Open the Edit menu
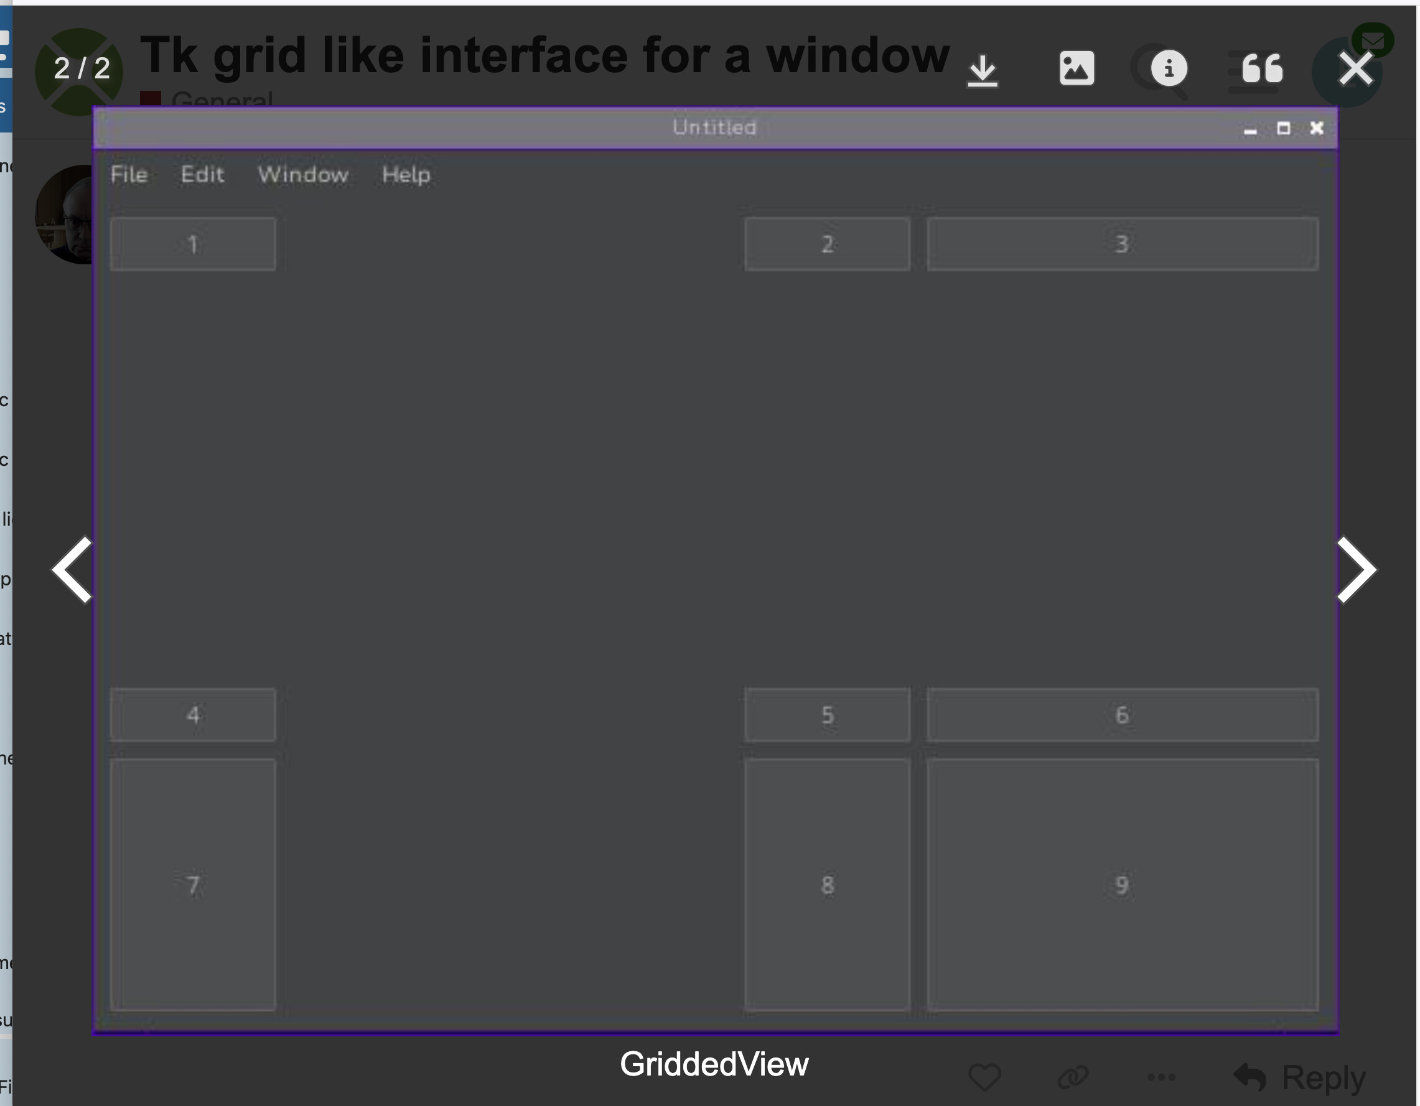1420x1106 pixels. tap(202, 175)
